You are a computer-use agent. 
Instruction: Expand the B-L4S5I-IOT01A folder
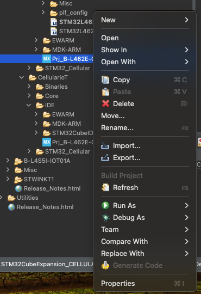(x=8, y=161)
